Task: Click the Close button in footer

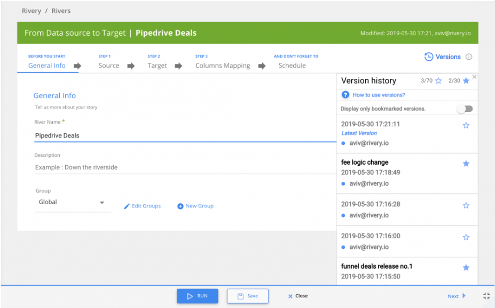Action: click(x=298, y=296)
